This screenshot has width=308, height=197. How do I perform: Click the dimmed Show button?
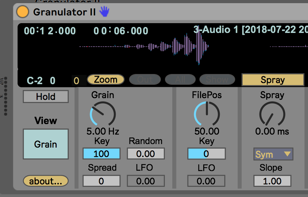point(217,80)
